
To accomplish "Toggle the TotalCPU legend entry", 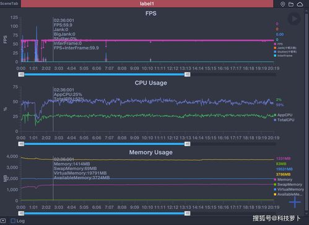I will coord(284,120).
